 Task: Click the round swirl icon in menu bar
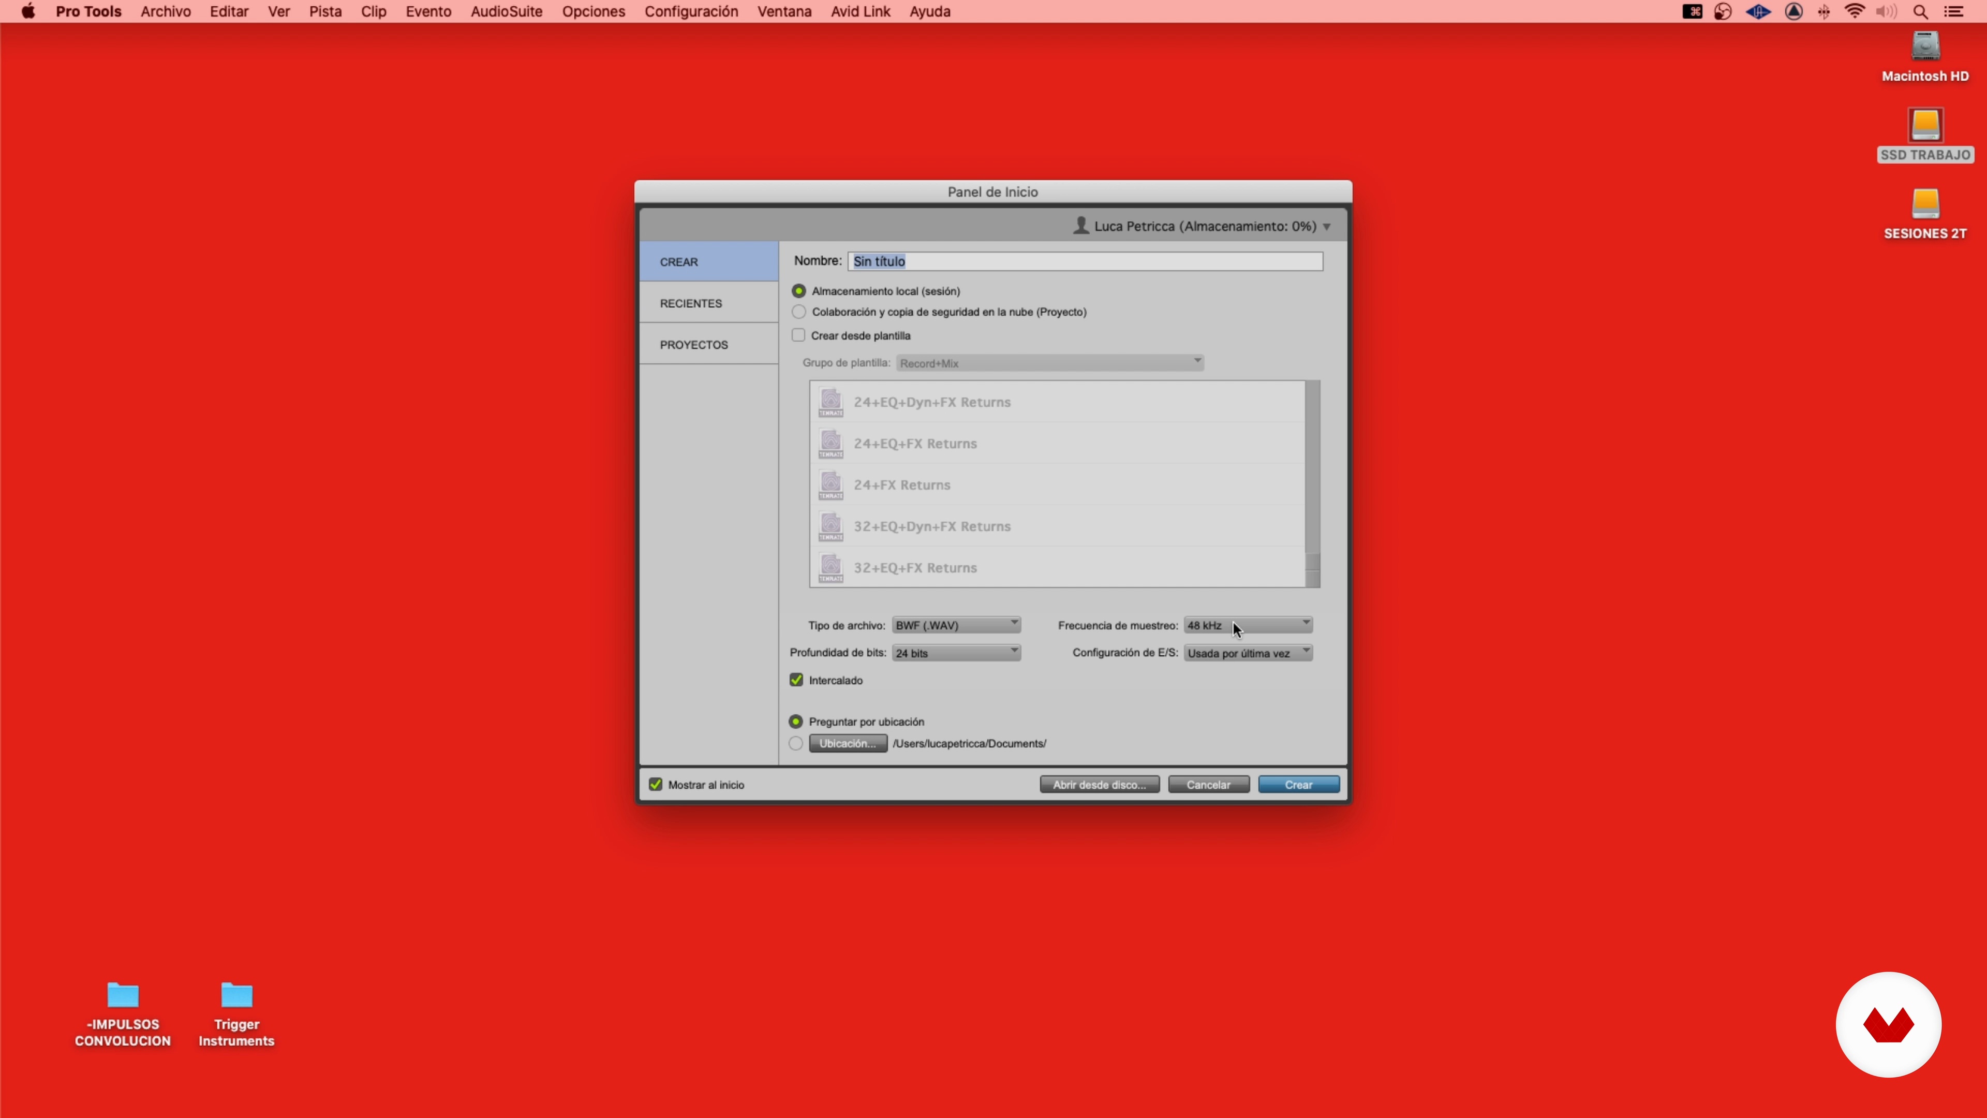coord(1723,11)
